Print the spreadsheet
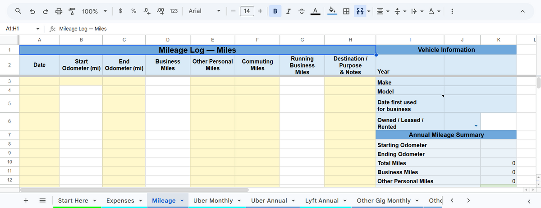This screenshot has width=541, height=208. [59, 11]
